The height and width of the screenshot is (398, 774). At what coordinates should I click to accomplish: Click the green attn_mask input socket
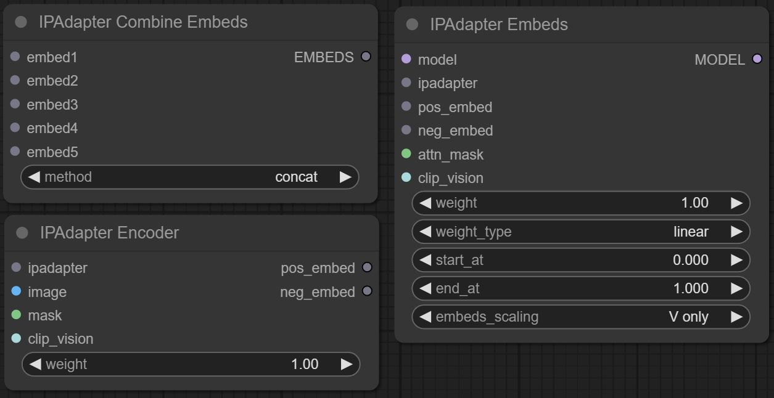406,154
